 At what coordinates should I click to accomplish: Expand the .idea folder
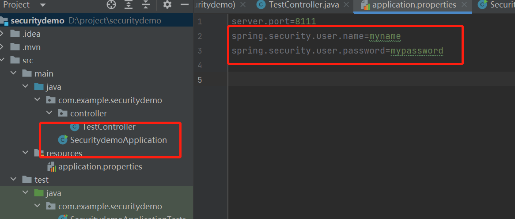3,34
